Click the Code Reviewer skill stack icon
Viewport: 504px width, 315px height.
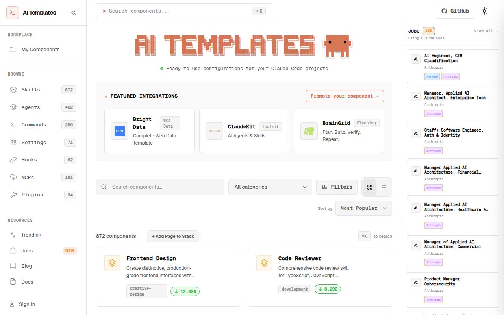[x=264, y=263]
